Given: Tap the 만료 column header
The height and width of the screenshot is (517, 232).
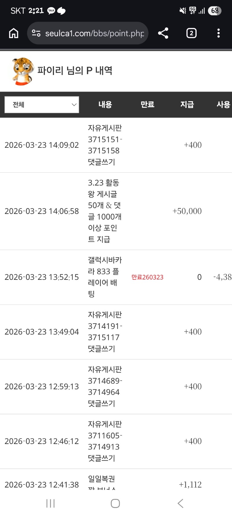Looking at the screenshot, I should (x=147, y=105).
